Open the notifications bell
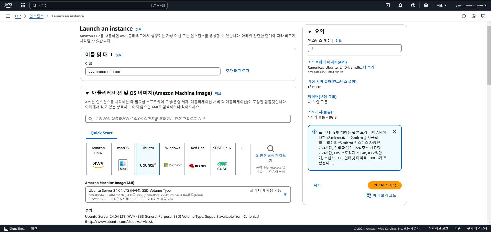 [x=400, y=5]
